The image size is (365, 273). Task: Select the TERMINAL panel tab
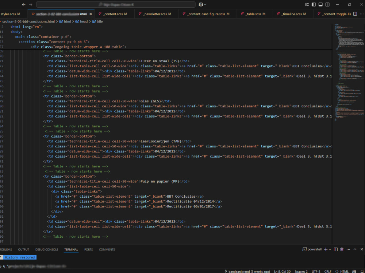pyautogui.click(x=71, y=250)
